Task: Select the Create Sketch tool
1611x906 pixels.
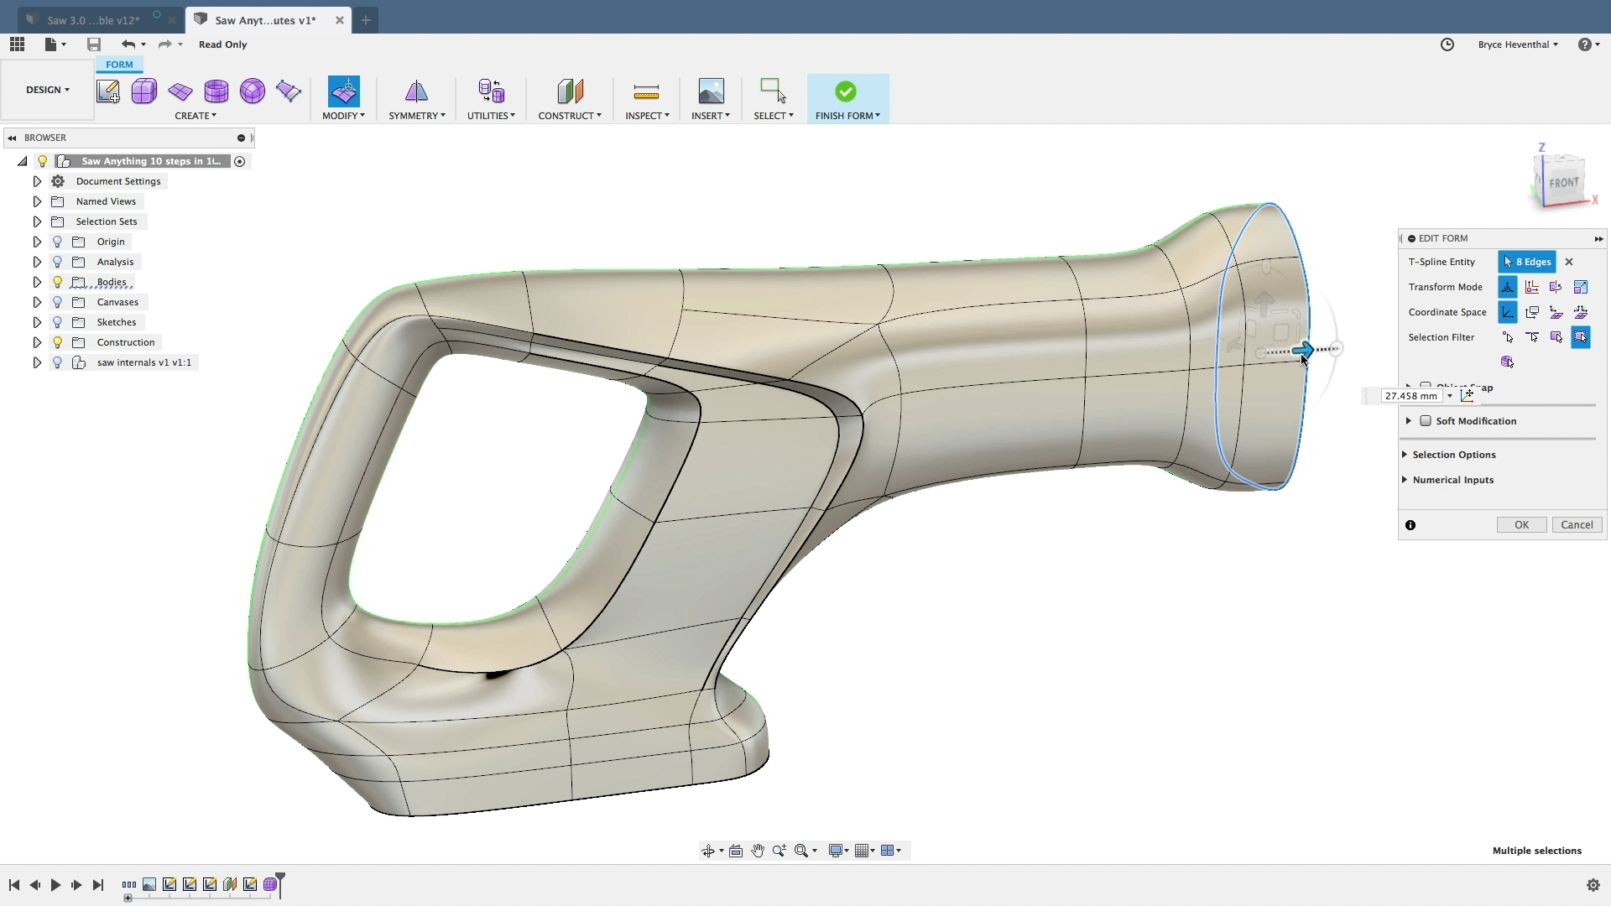Action: (x=107, y=91)
